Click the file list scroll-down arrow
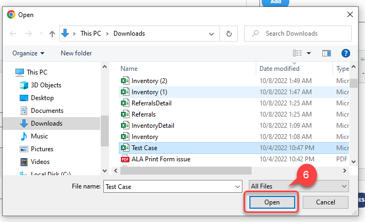The height and width of the screenshot is (222, 365). pyautogui.click(x=354, y=162)
